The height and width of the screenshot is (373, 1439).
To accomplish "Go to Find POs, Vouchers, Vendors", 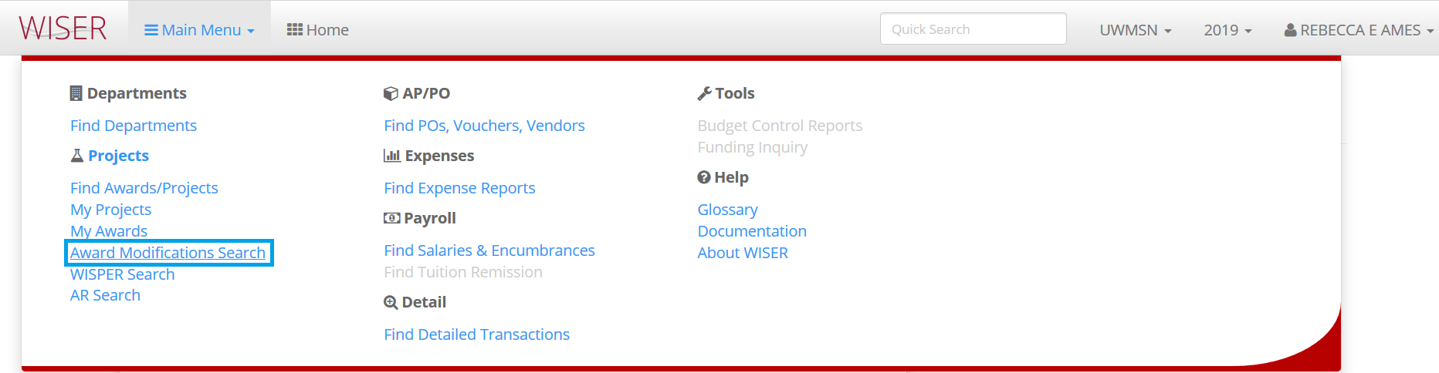I will (484, 126).
